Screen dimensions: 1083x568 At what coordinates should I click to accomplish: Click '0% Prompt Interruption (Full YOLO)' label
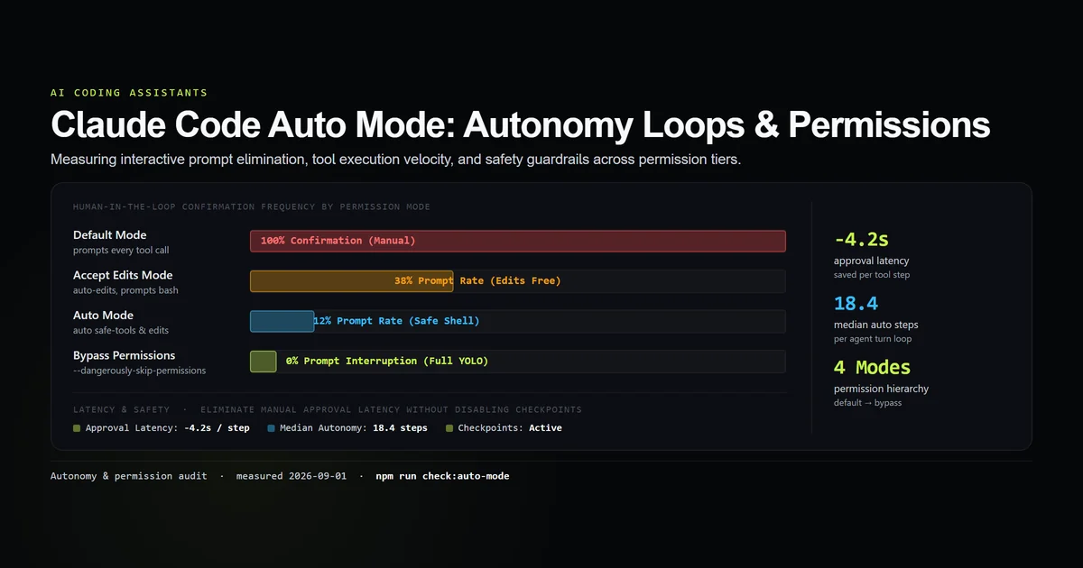[386, 362]
